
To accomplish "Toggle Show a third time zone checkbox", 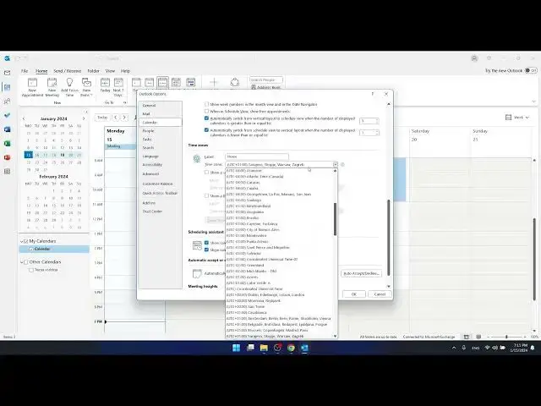I will point(206,195).
